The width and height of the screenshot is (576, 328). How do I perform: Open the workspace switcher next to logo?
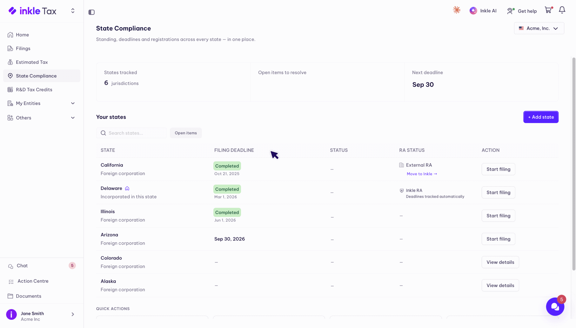73,11
